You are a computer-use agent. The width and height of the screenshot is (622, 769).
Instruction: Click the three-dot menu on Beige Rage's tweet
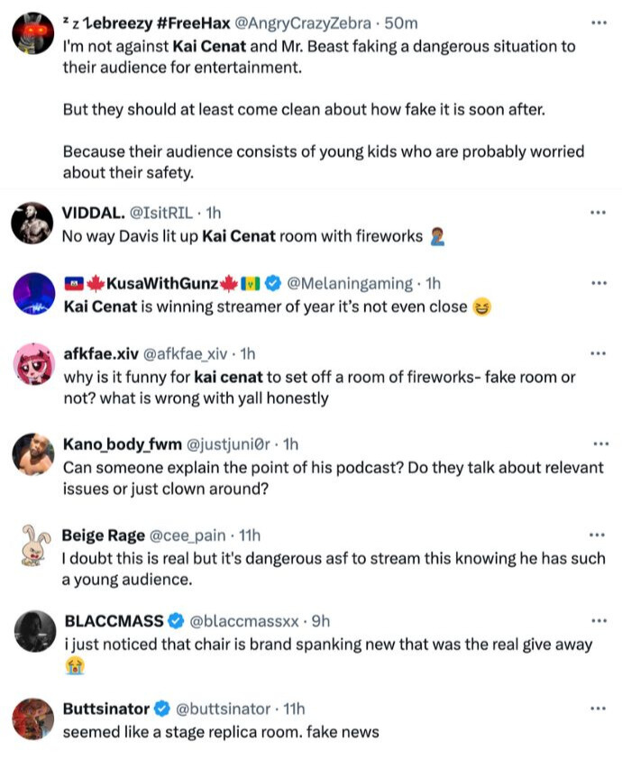tap(598, 535)
